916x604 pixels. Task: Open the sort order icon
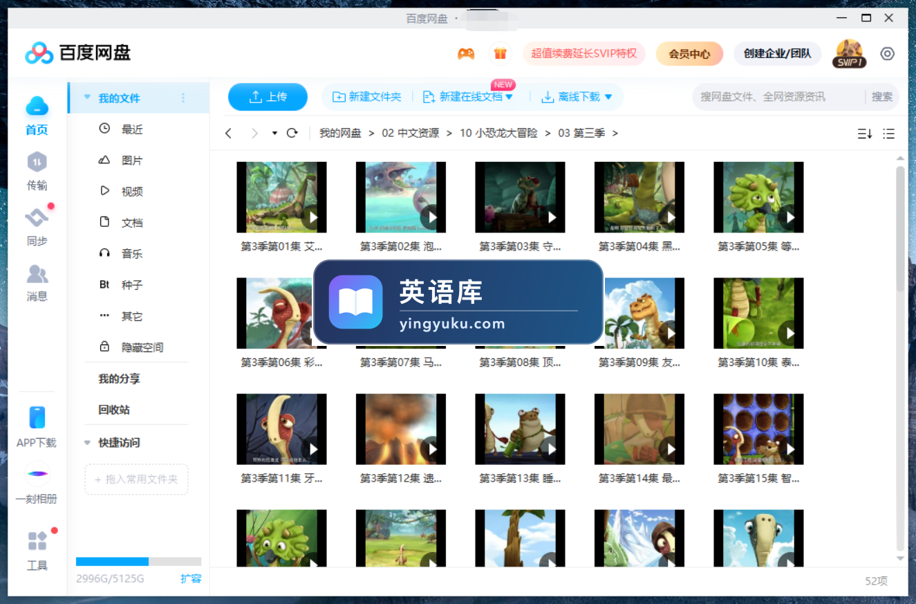tap(865, 134)
